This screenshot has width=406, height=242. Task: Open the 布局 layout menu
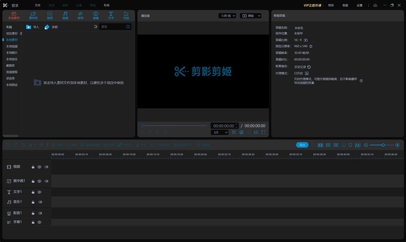tap(107, 5)
